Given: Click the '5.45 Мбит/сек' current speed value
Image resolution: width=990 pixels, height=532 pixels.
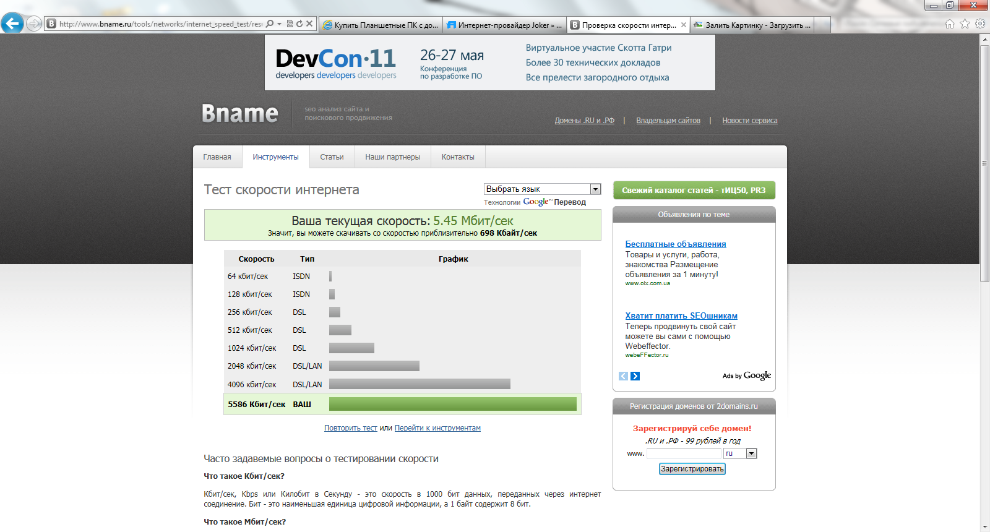Looking at the screenshot, I should (473, 221).
